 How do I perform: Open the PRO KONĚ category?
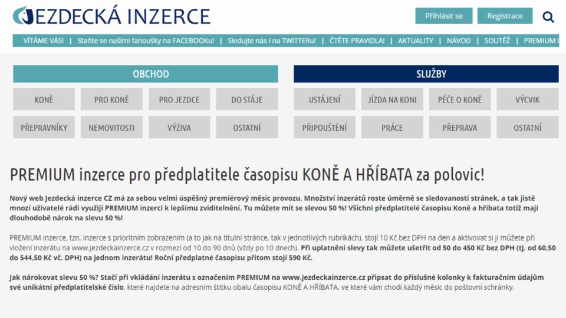111,99
